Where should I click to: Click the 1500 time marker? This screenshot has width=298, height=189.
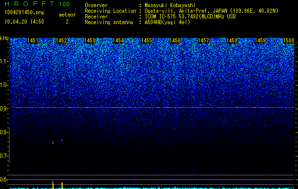pyautogui.click(x=289, y=41)
